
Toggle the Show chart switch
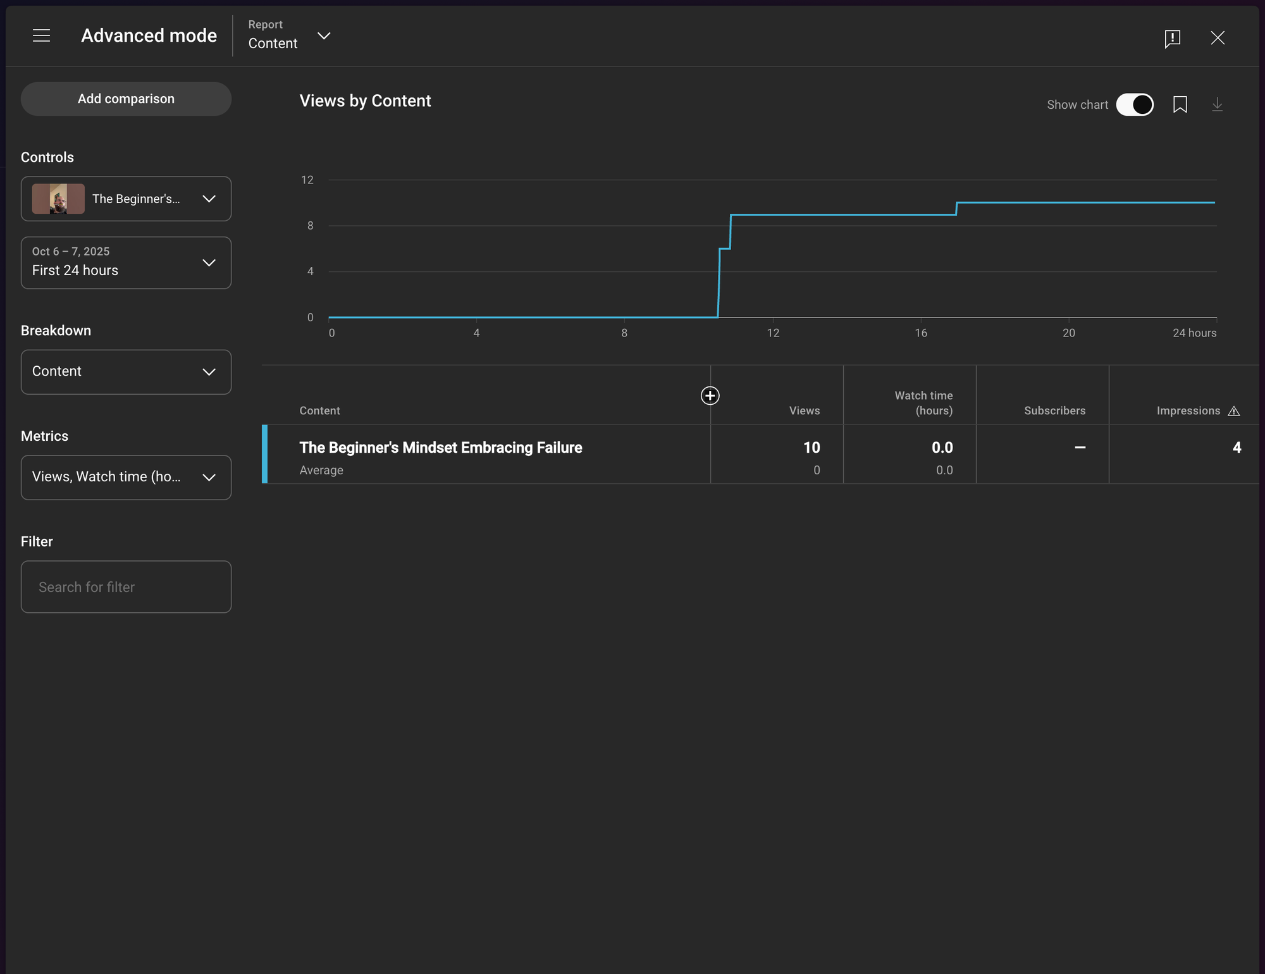[x=1135, y=104]
